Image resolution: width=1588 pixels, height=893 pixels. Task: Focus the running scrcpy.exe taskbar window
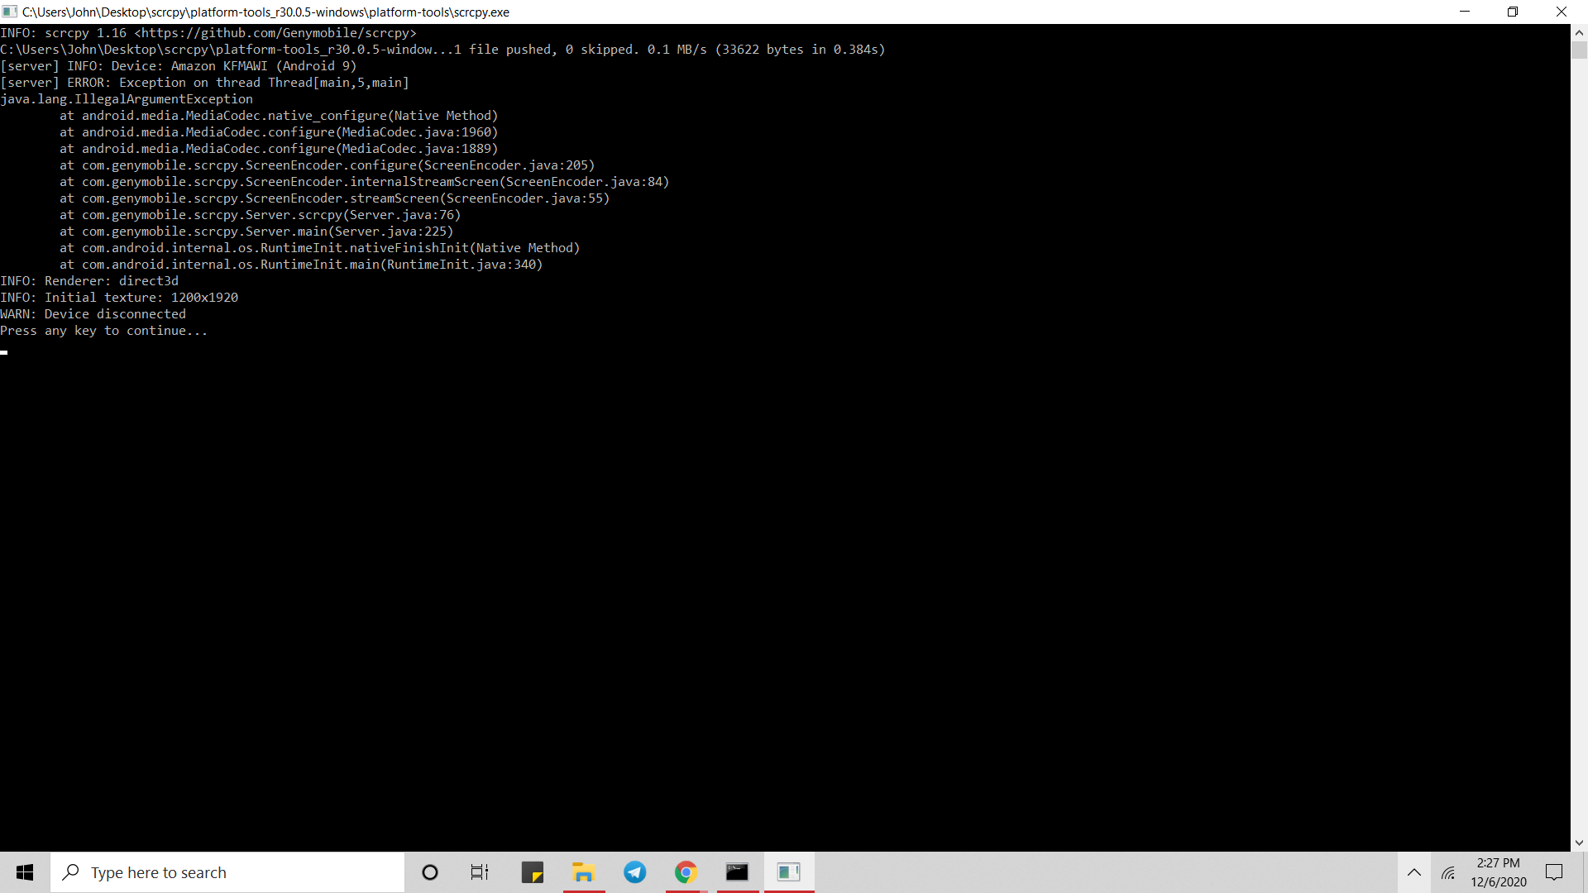pyautogui.click(x=788, y=872)
